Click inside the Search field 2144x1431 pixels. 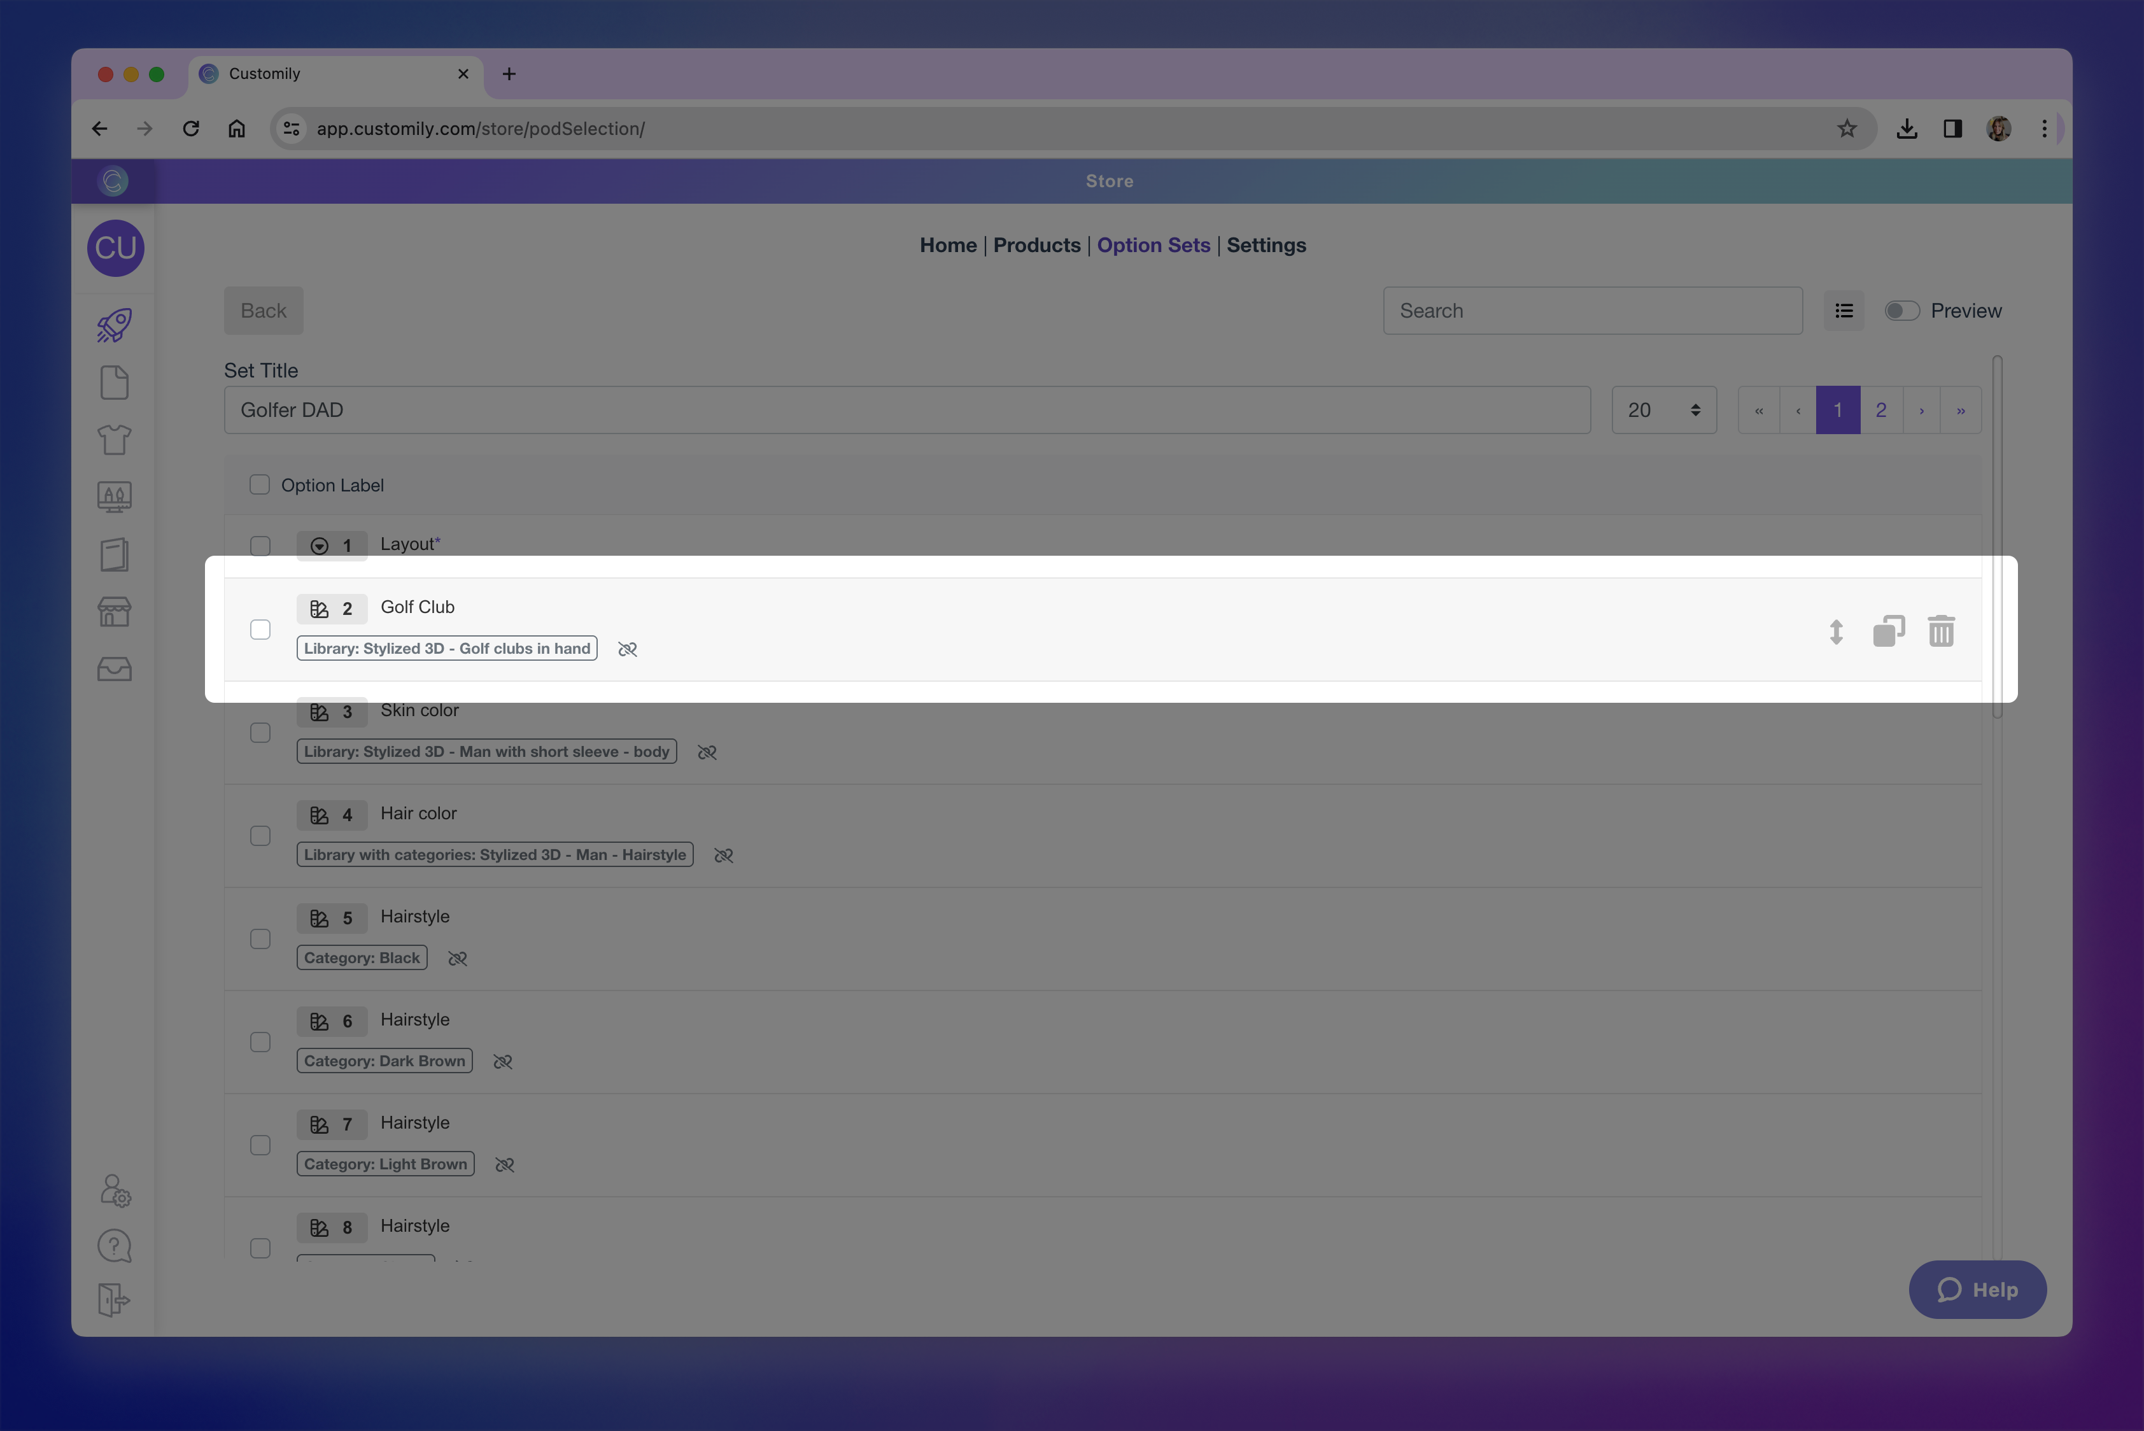1592,310
